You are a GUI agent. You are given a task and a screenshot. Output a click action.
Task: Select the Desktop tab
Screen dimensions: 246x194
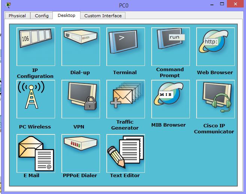[x=67, y=15]
